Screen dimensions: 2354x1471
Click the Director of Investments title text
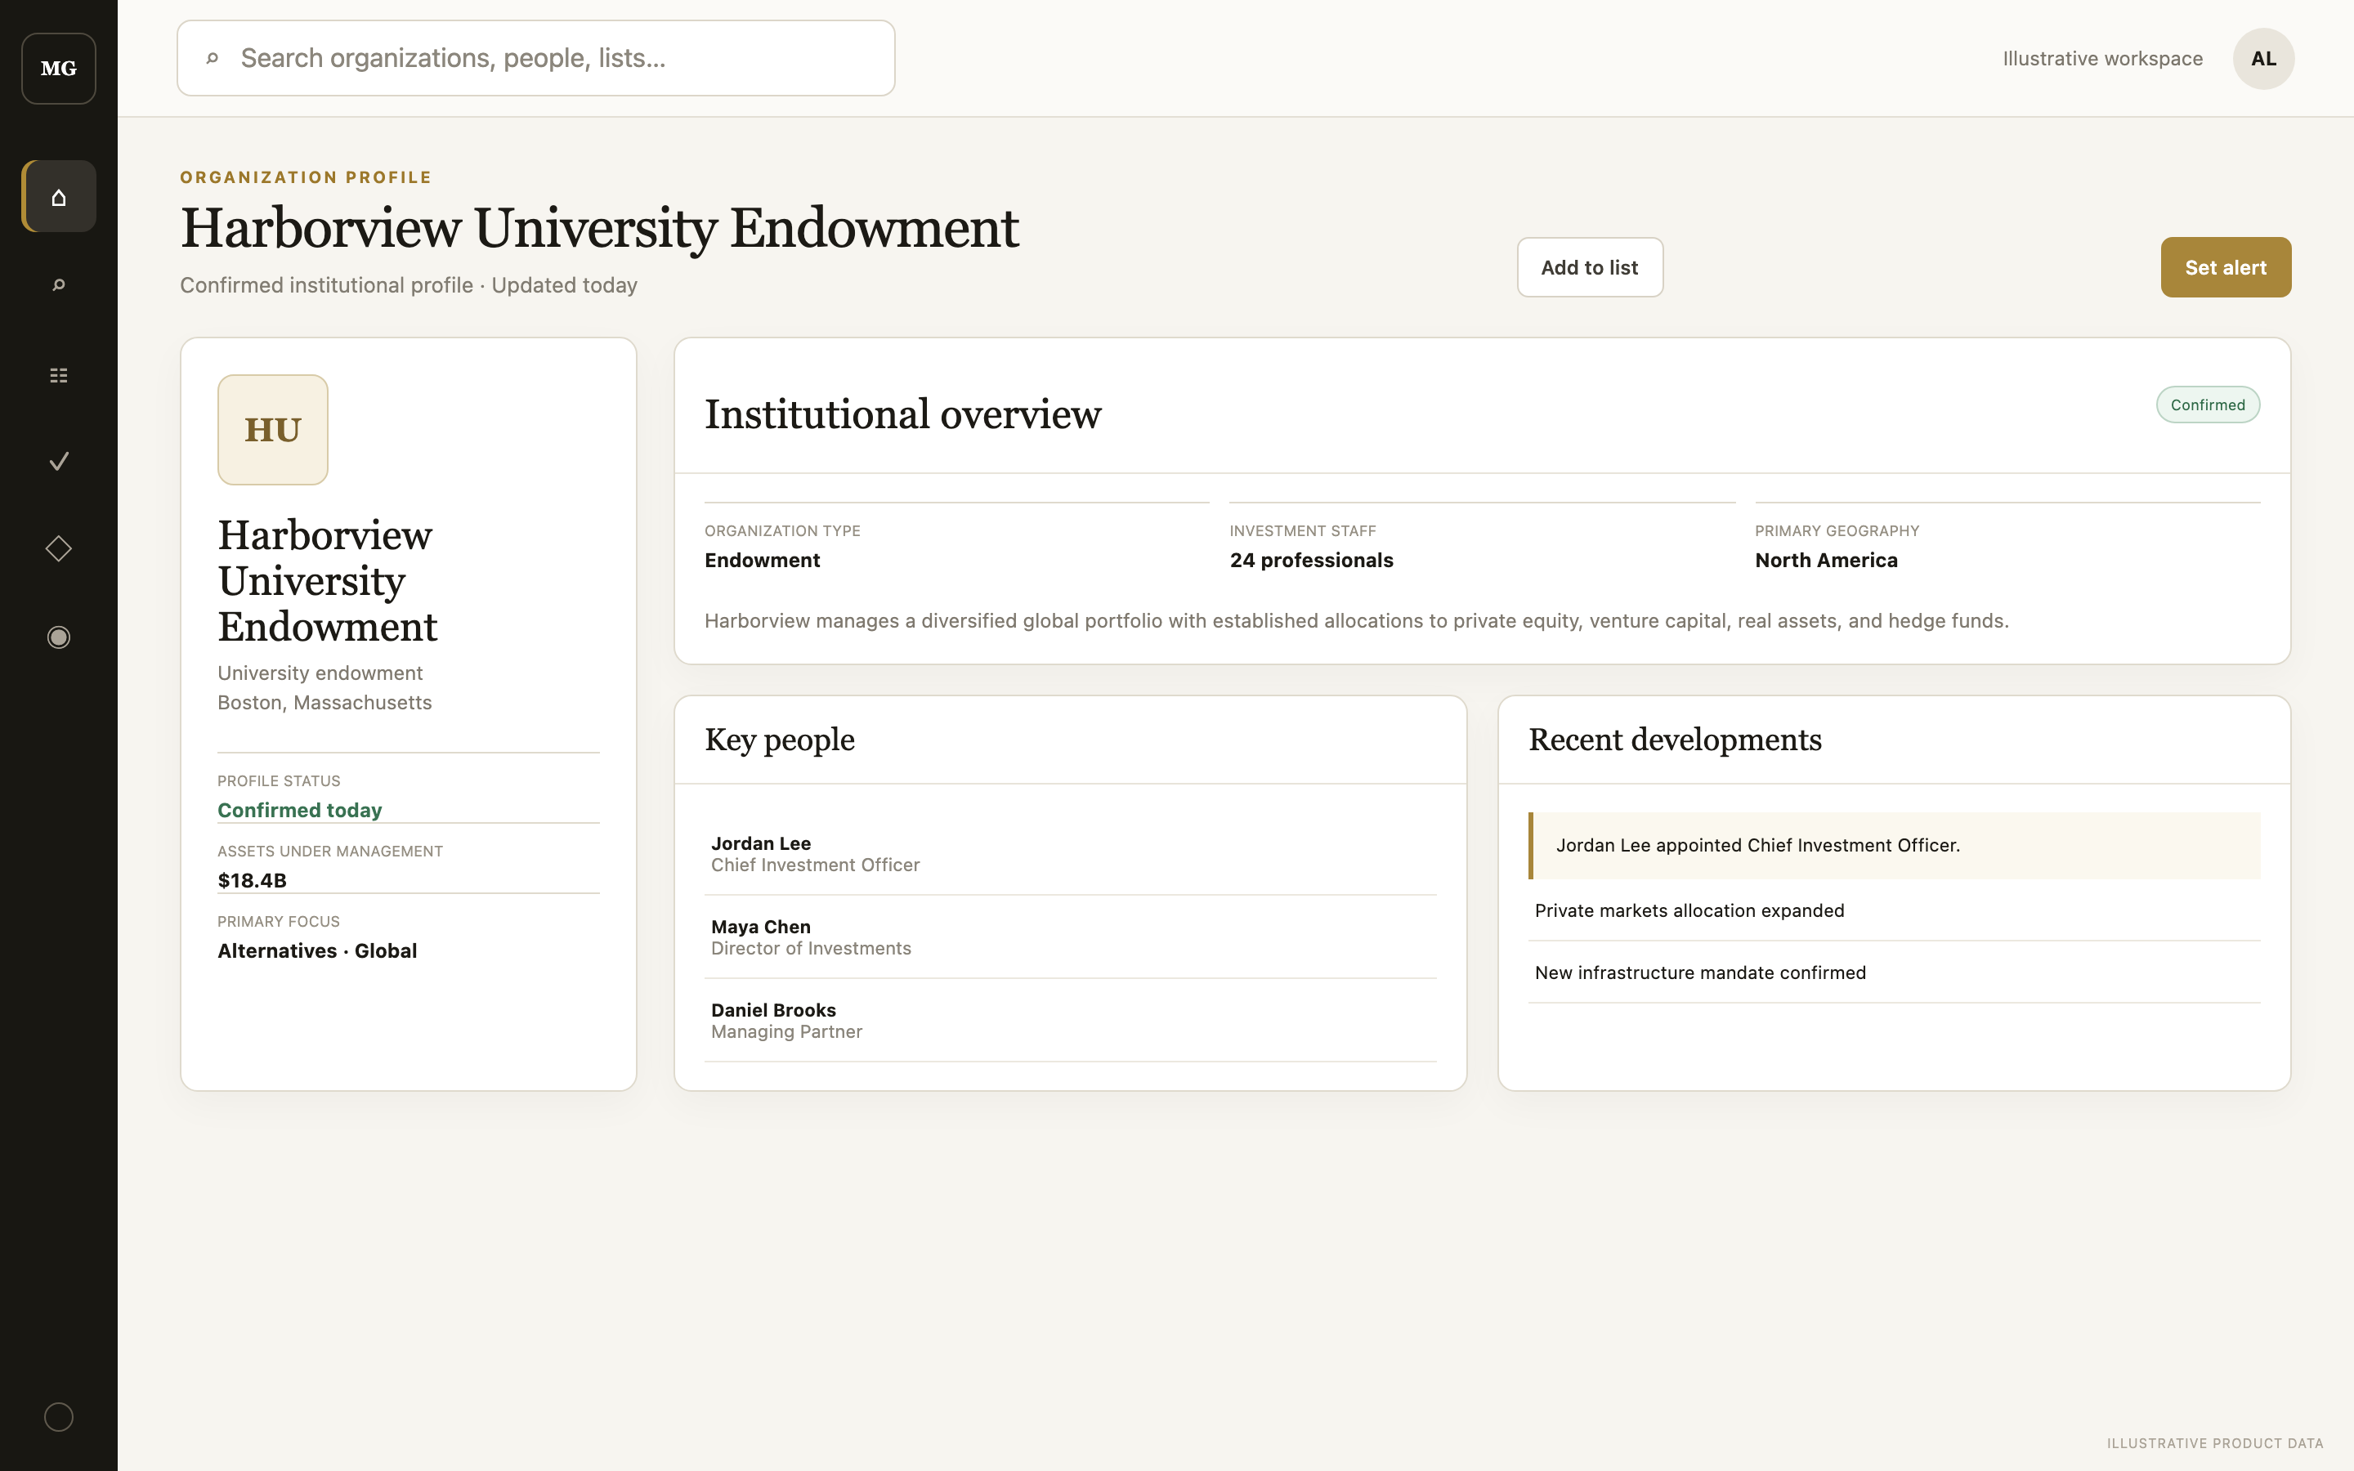812,949
